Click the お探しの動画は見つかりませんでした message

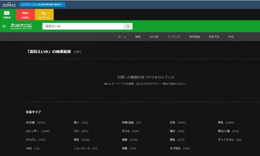click(x=146, y=77)
